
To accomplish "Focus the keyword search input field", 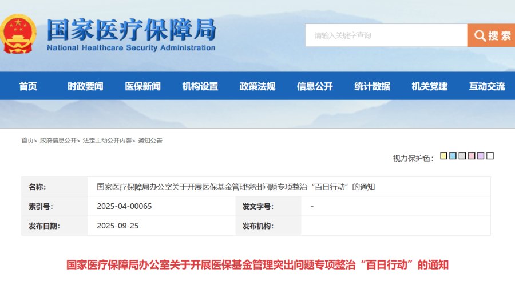I will pyautogui.click(x=386, y=35).
